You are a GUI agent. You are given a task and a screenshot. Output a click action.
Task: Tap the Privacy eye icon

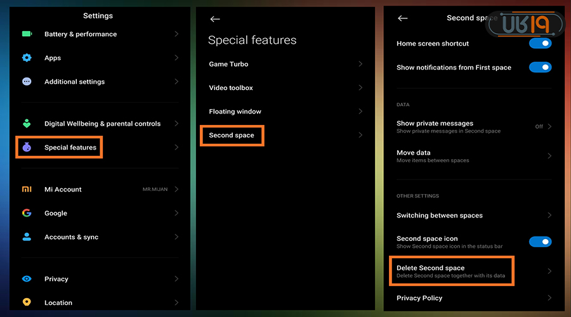(x=27, y=279)
